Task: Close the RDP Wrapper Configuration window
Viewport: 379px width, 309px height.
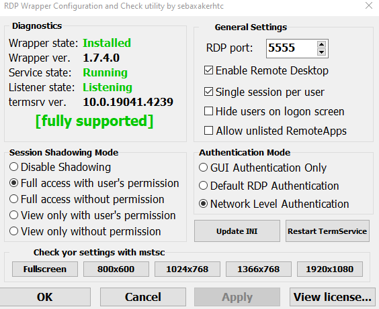Action: tap(369, 5)
